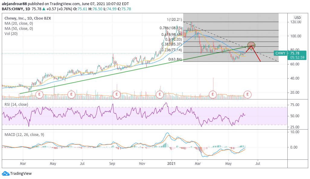Click the 75.00 RSI axis label

coord(295,105)
